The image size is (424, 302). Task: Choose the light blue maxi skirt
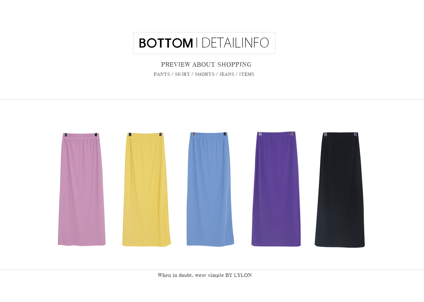point(210,189)
